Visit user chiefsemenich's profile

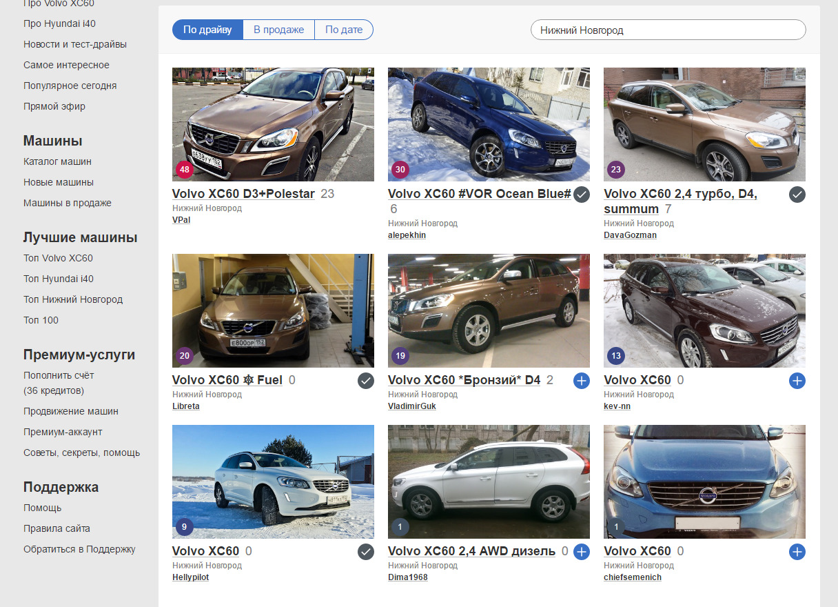coord(633,577)
